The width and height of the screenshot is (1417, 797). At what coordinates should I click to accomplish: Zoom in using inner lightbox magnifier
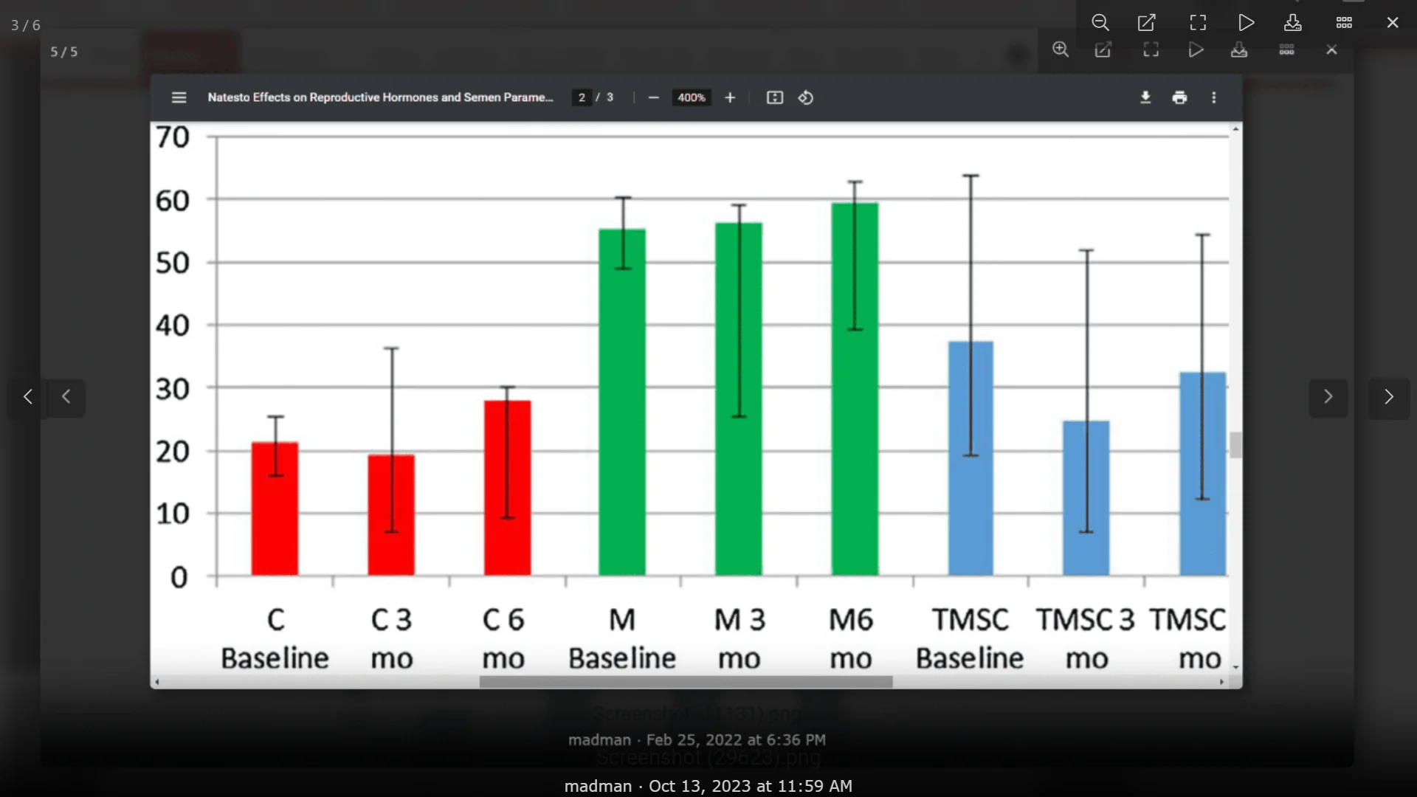pyautogui.click(x=1061, y=49)
